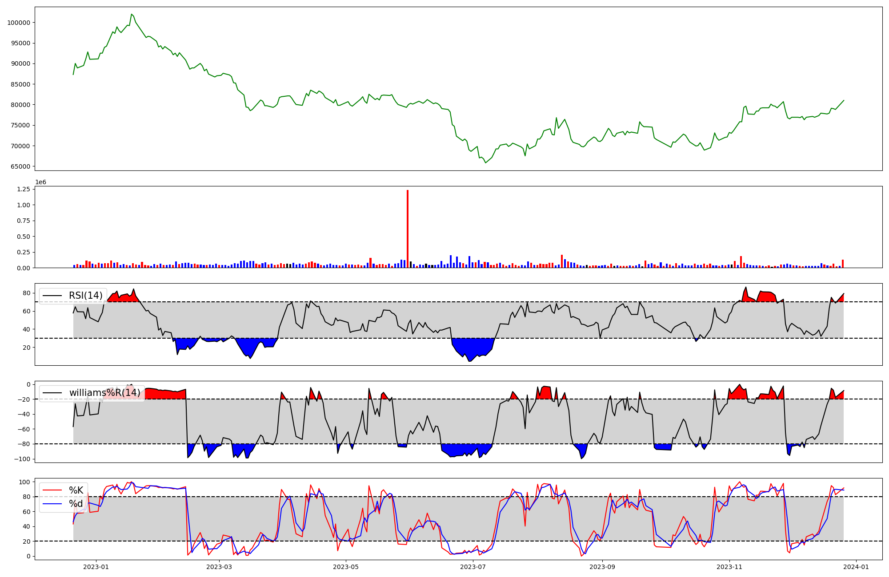This screenshot has height=577, width=889.
Task: Click the RSI(14) legend entry
Action: pyautogui.click(x=85, y=296)
